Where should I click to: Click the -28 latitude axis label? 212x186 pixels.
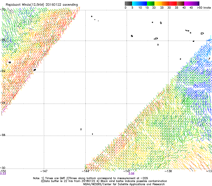pyautogui.click(x=3, y=135)
